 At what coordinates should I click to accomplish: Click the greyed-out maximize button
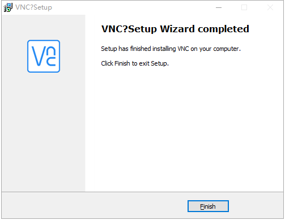(244, 7)
